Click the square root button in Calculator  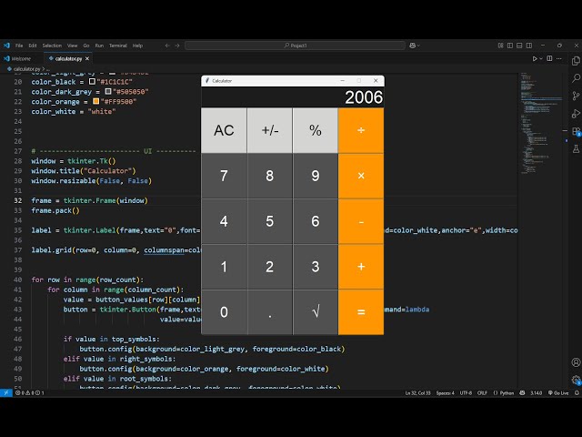(316, 312)
